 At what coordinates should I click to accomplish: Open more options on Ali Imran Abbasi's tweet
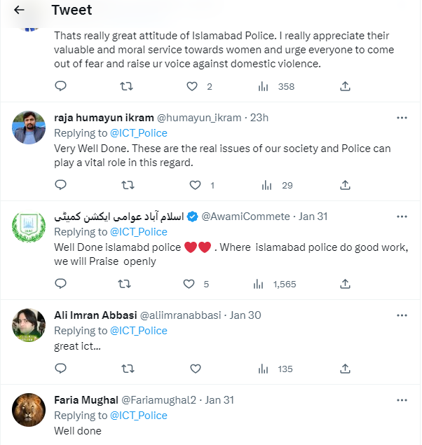(x=402, y=315)
